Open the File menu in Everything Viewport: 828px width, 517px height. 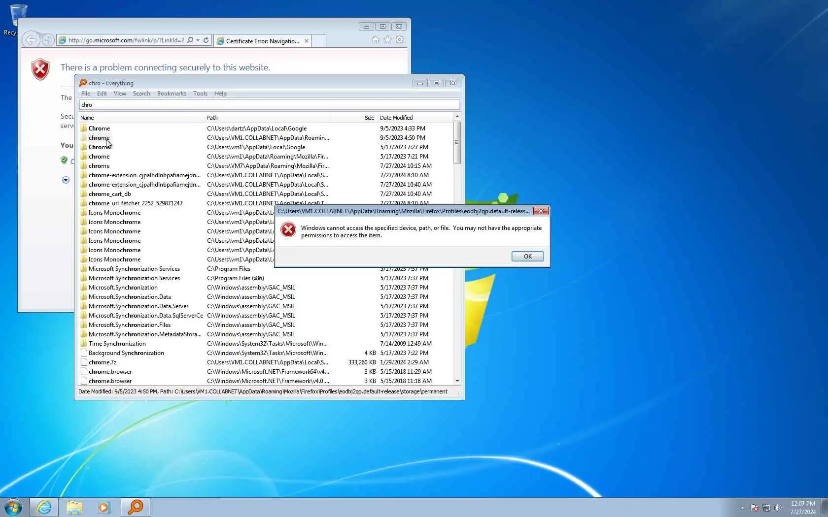(86, 94)
